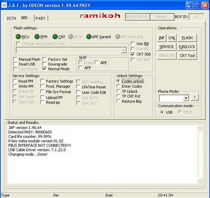Screen dimensions: 210x198
Task: Toggle the green PPM flash indicator
Action: coord(37,37)
